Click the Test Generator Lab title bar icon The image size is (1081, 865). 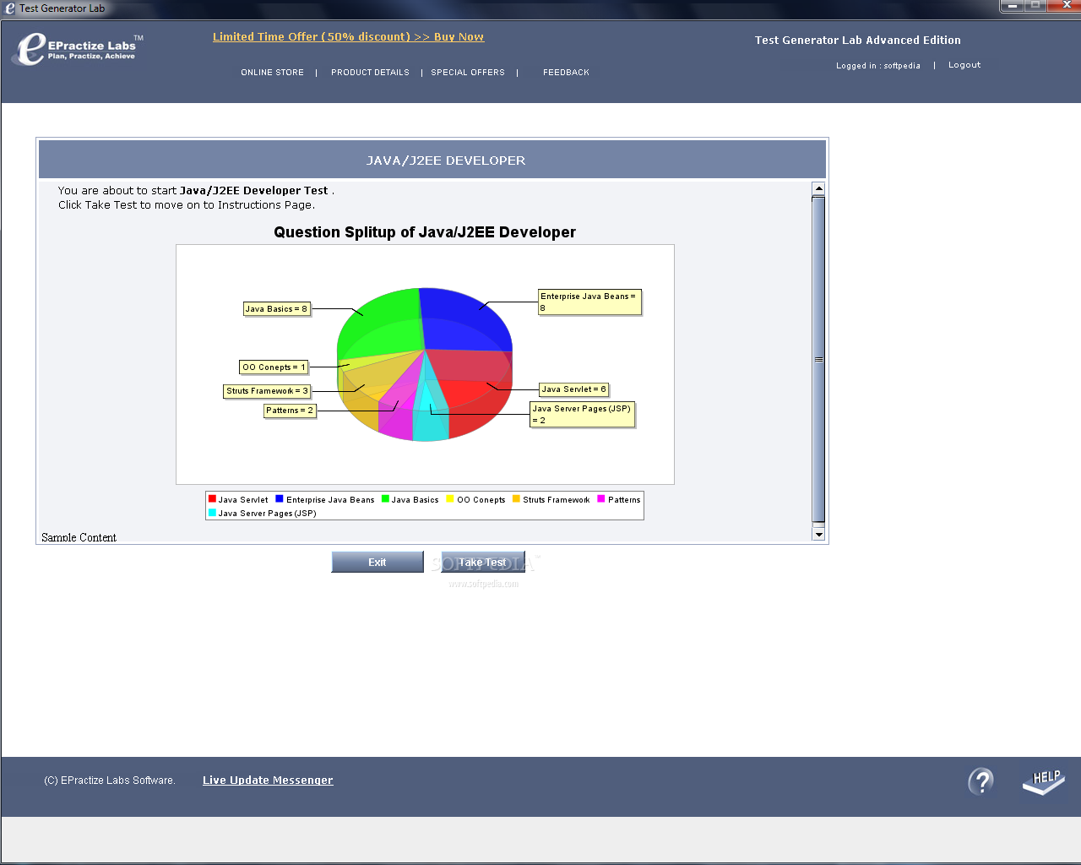(x=10, y=8)
